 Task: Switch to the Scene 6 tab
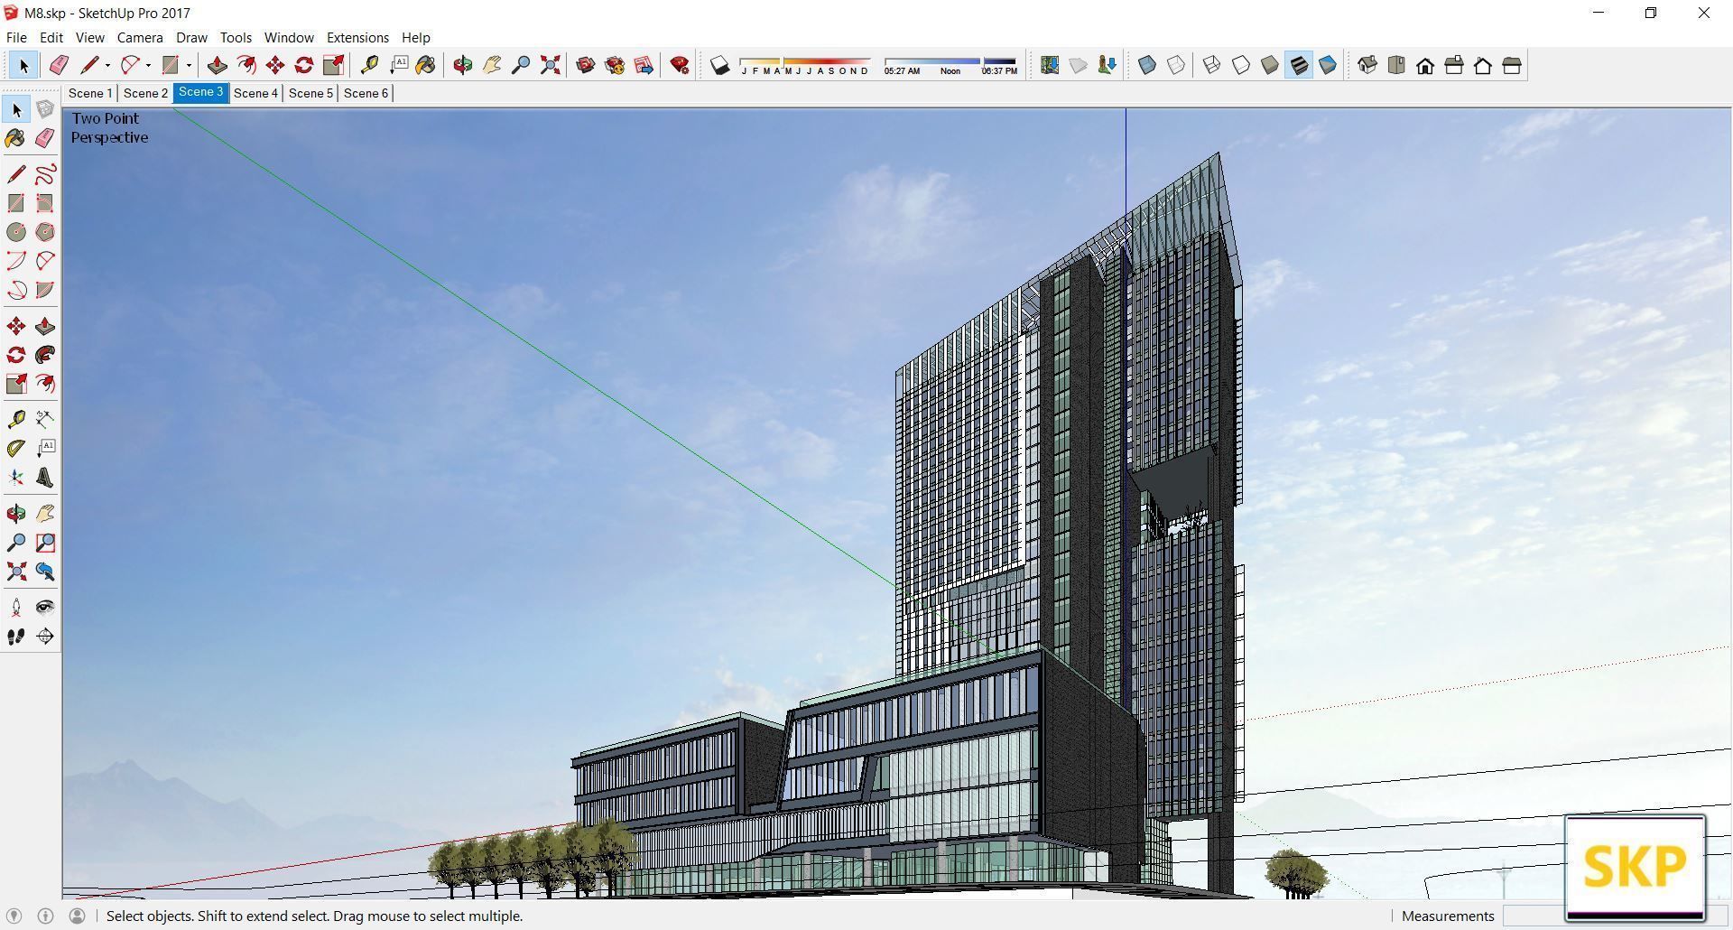pos(366,93)
